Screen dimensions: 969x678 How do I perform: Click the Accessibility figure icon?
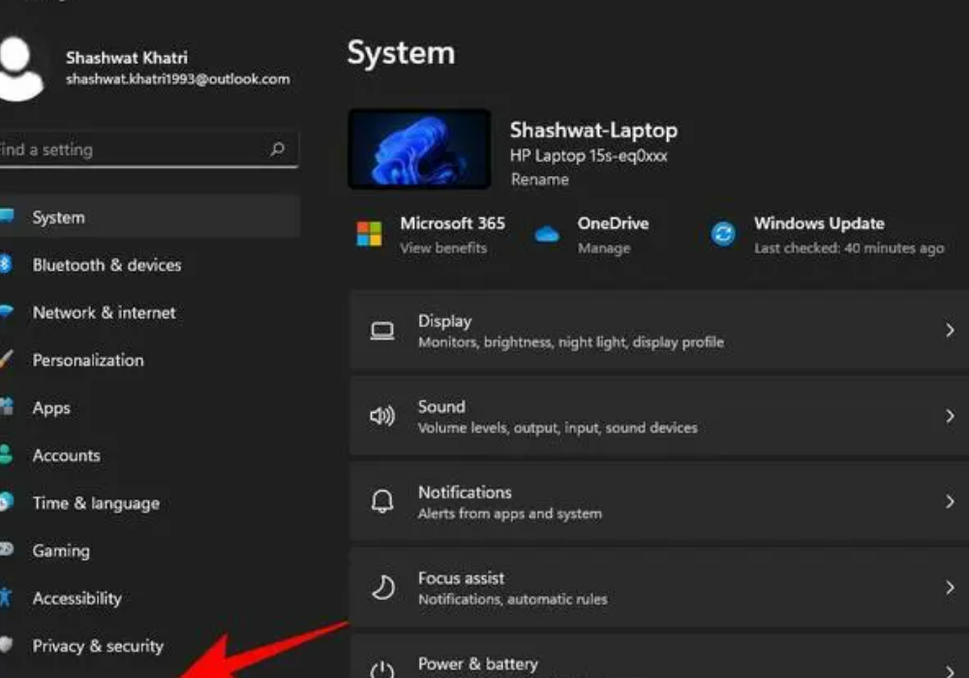6,597
